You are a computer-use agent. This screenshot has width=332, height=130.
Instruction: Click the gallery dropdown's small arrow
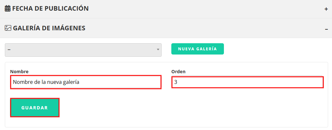point(158,50)
